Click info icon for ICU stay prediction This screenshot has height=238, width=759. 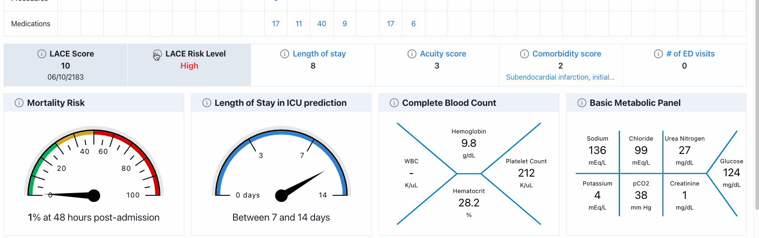(x=207, y=103)
